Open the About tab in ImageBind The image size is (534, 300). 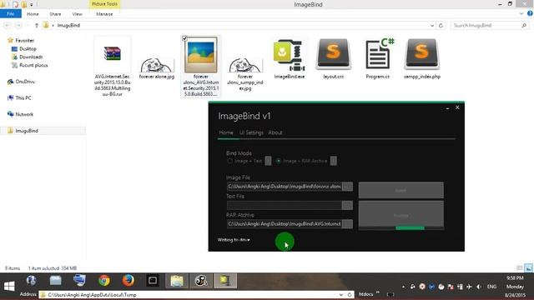coord(275,132)
